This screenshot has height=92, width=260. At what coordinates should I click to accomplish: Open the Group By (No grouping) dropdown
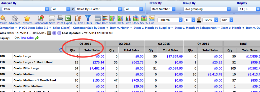207,9
